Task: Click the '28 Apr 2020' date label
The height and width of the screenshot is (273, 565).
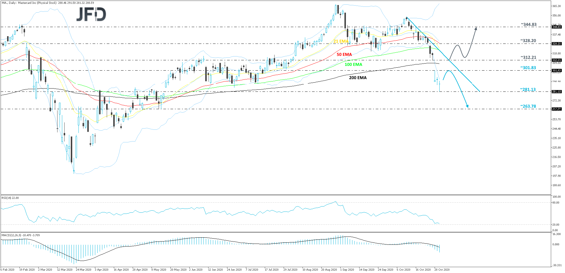Action: coord(140,270)
